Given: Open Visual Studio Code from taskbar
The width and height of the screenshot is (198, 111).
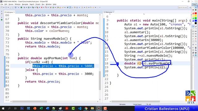Looking at the screenshot, I should (x=80, y=108).
